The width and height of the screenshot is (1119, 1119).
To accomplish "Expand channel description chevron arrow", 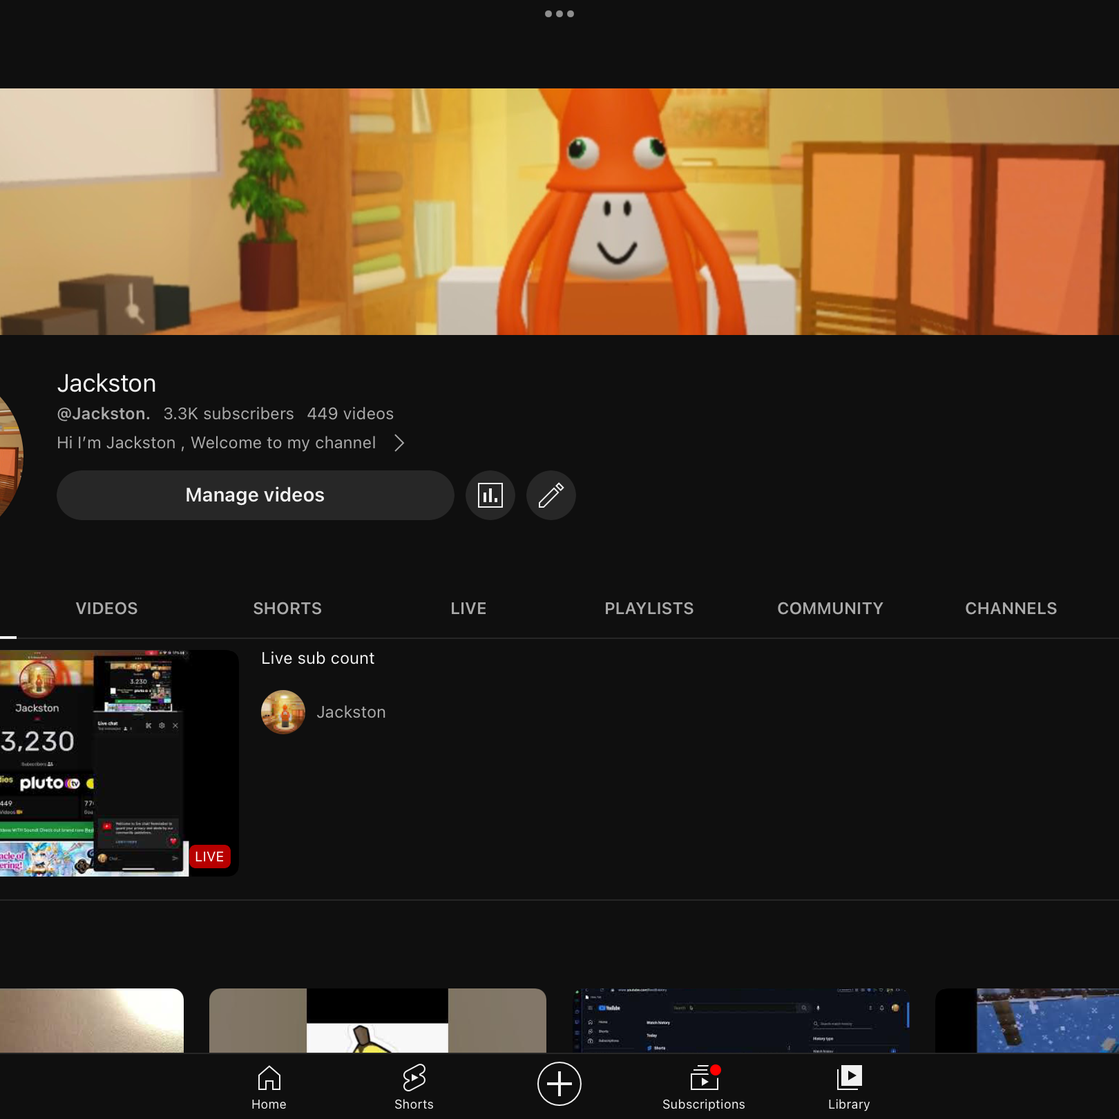I will point(399,443).
